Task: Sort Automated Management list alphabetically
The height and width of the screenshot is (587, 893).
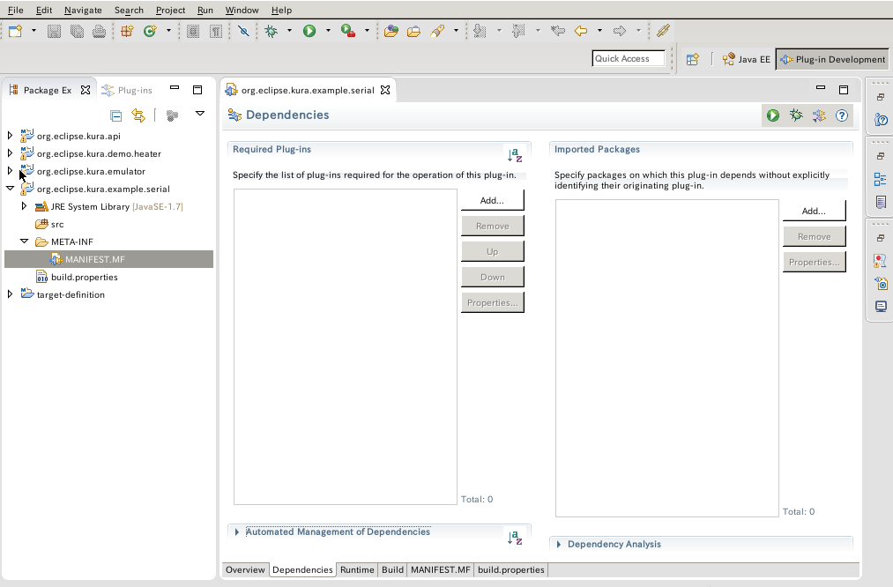Action: coord(515,538)
